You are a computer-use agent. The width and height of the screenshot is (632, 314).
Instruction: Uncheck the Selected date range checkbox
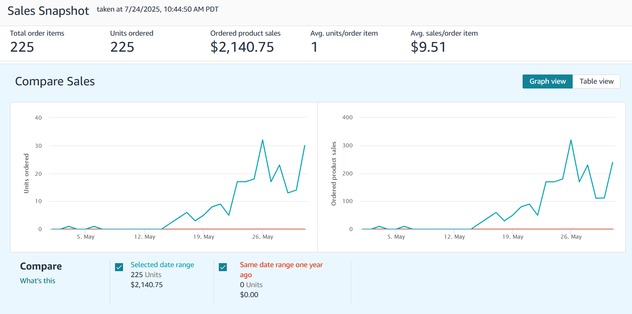tap(119, 267)
